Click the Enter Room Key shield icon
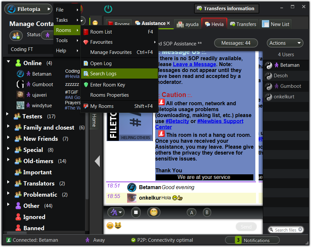This screenshot has width=311, height=247. pos(86,85)
